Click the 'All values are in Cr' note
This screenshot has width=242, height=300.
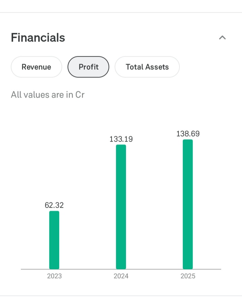point(47,95)
